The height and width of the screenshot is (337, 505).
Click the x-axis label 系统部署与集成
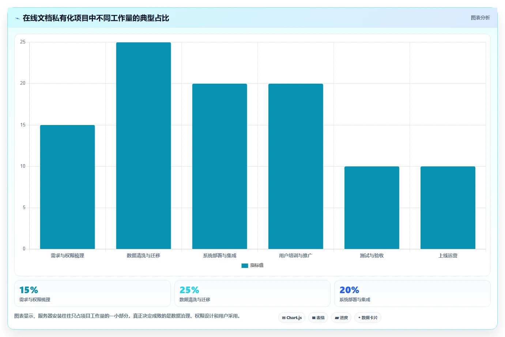coord(219,255)
